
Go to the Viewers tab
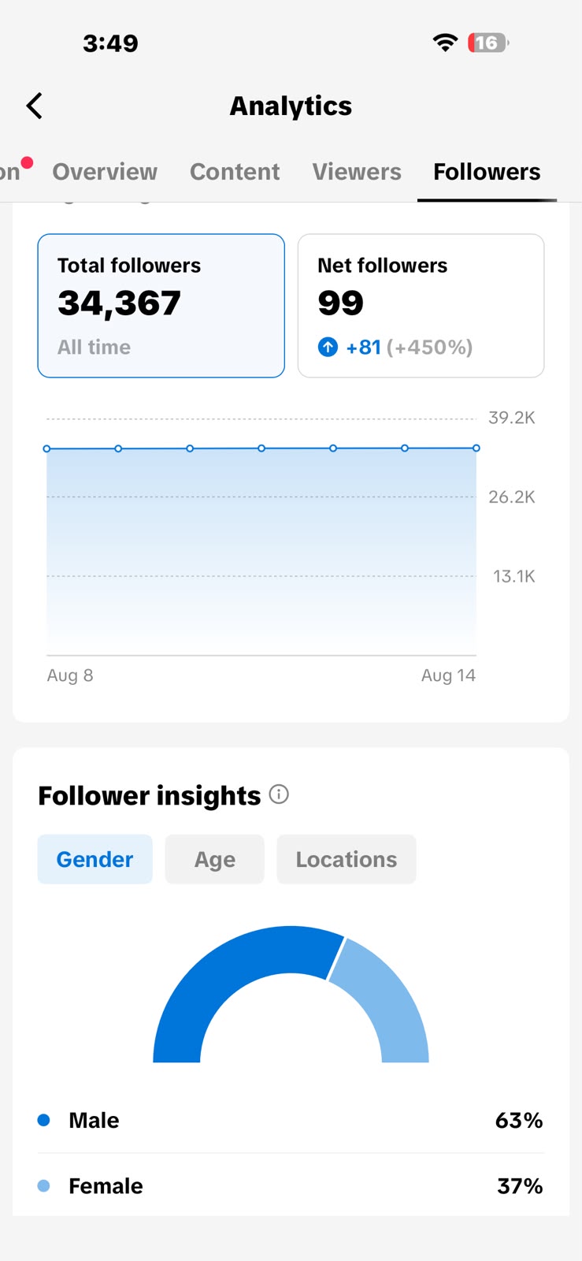click(357, 172)
